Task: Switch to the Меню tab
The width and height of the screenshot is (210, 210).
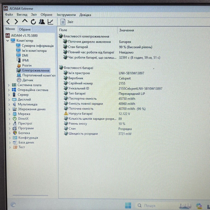Action: pyautogui.click(x=10, y=29)
